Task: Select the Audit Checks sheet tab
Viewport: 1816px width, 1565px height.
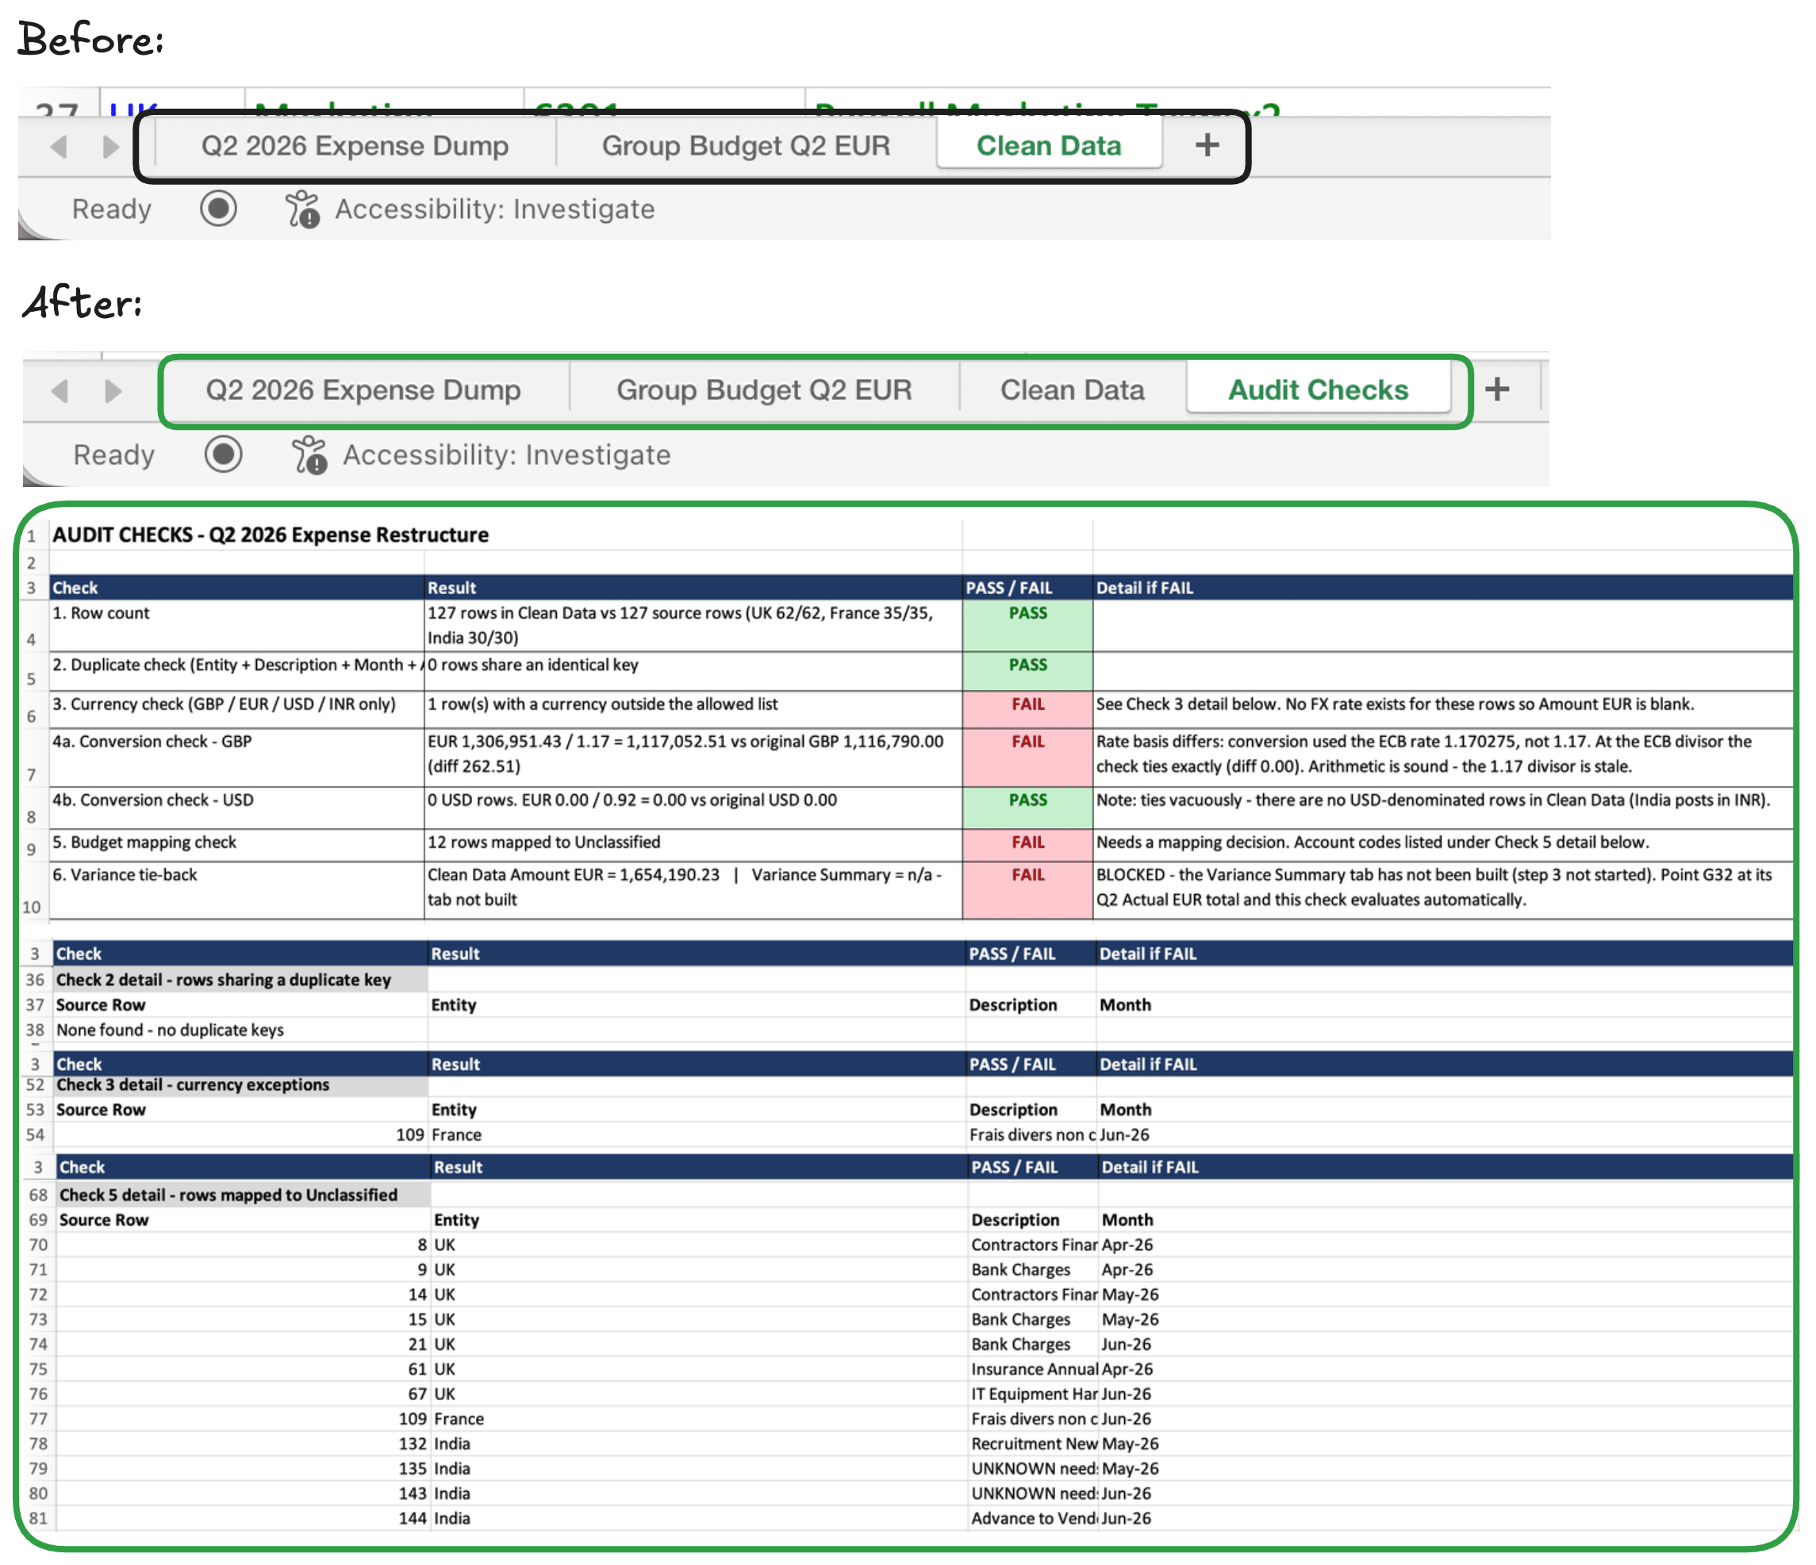Action: click(x=1317, y=390)
